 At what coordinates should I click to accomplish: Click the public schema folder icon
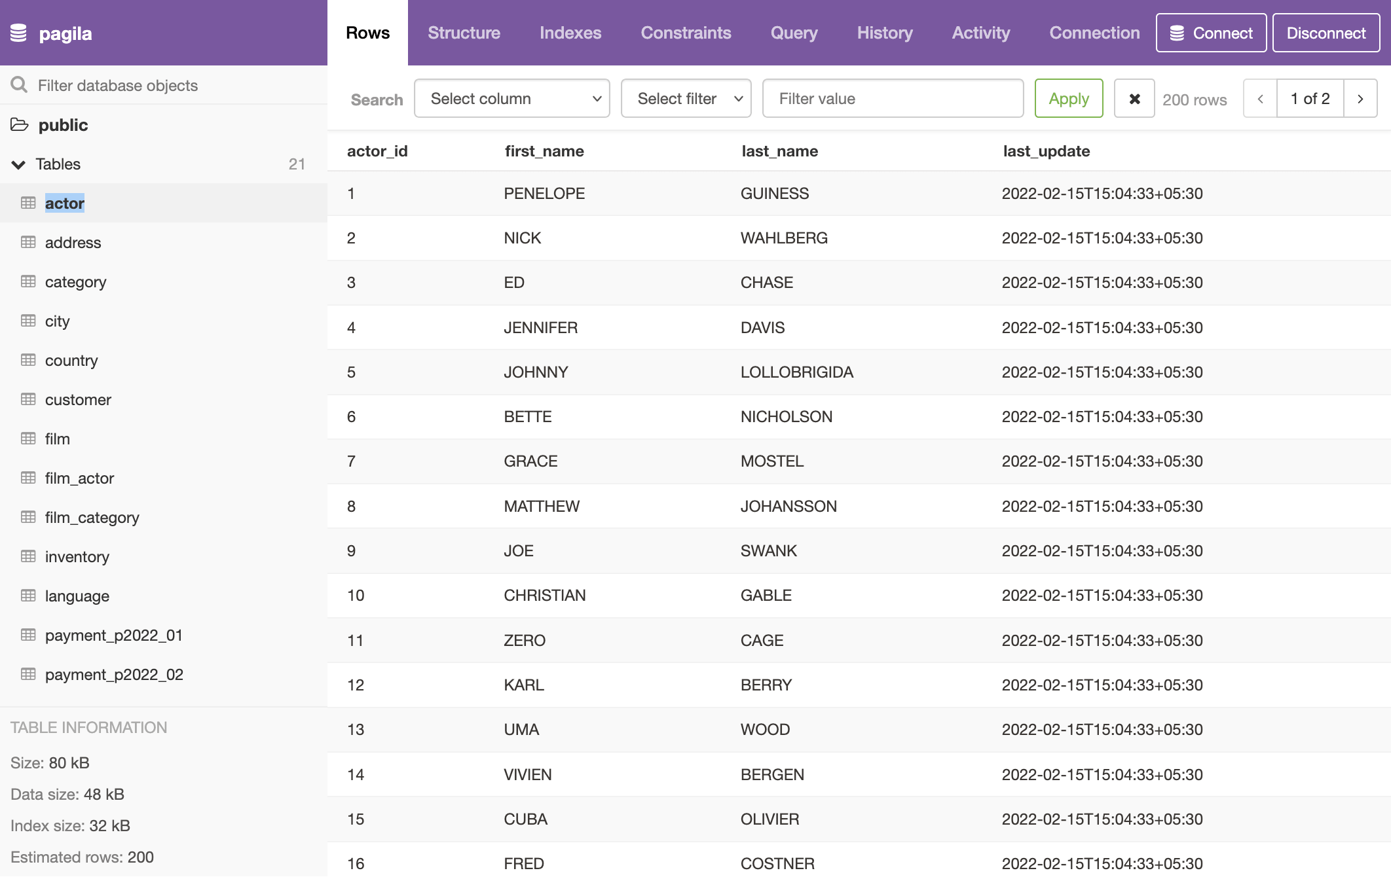[20, 124]
